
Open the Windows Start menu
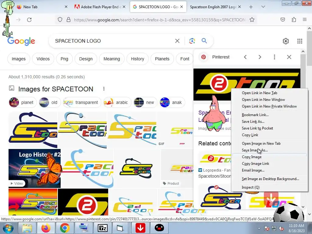tap(8, 228)
